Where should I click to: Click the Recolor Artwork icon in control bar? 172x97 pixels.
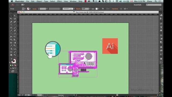pos(103,9)
